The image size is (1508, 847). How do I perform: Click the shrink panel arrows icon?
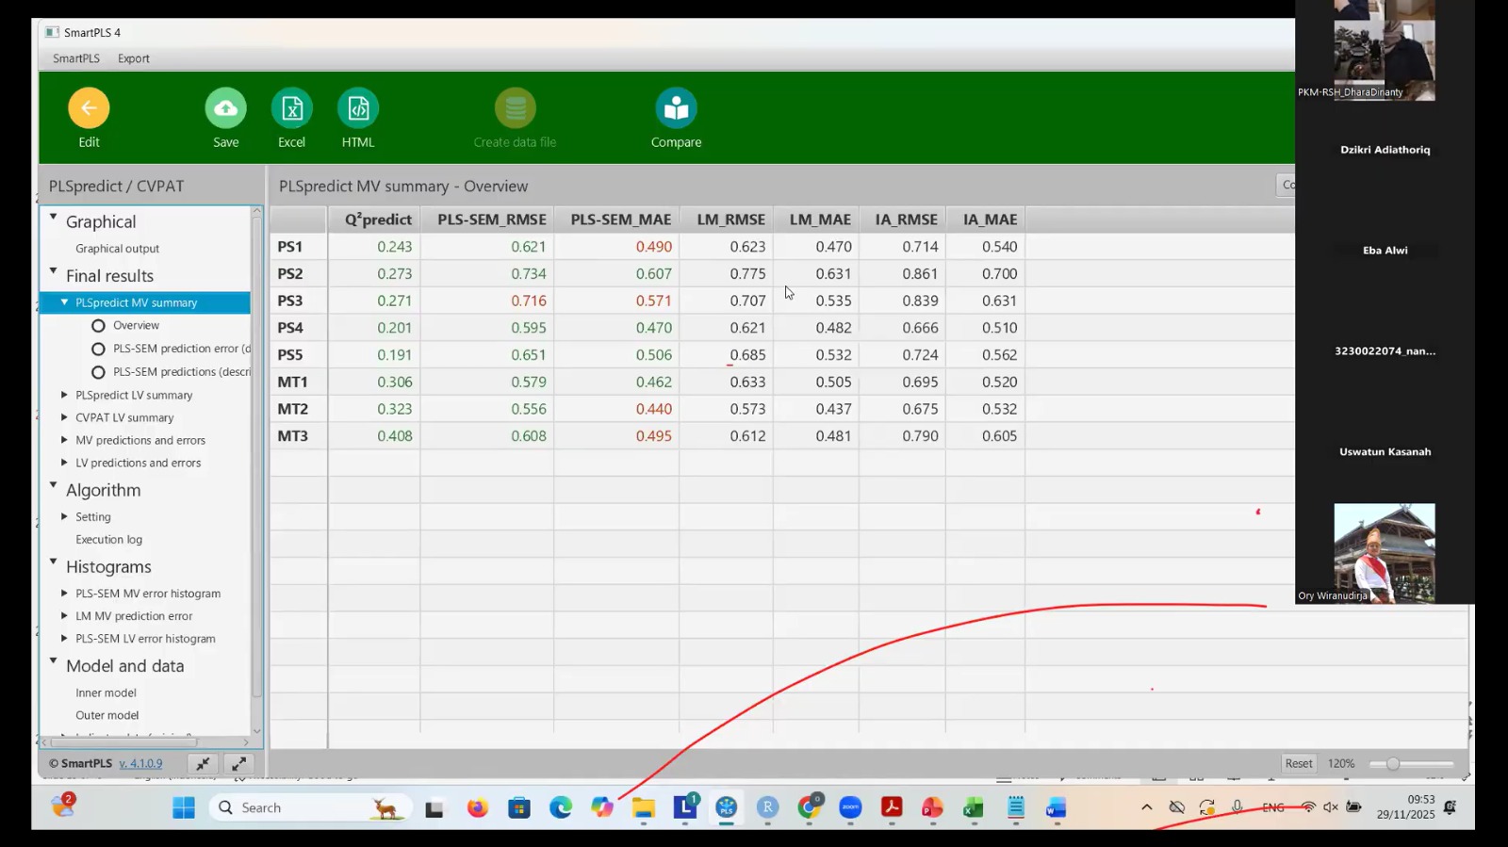[x=203, y=764]
